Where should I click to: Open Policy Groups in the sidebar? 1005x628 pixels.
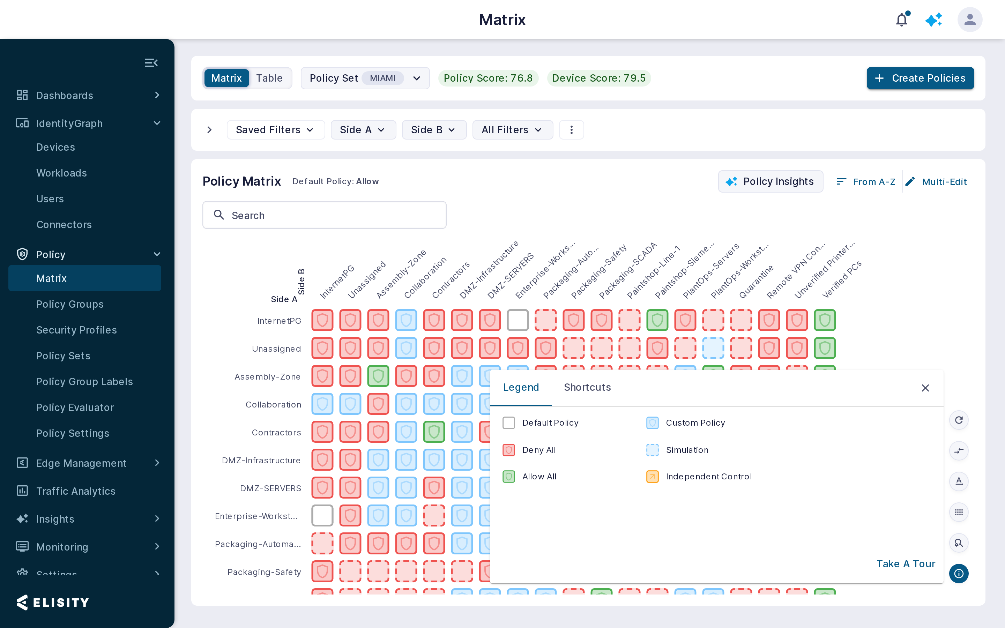70,304
